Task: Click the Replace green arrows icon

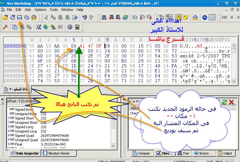Action: [125, 17]
